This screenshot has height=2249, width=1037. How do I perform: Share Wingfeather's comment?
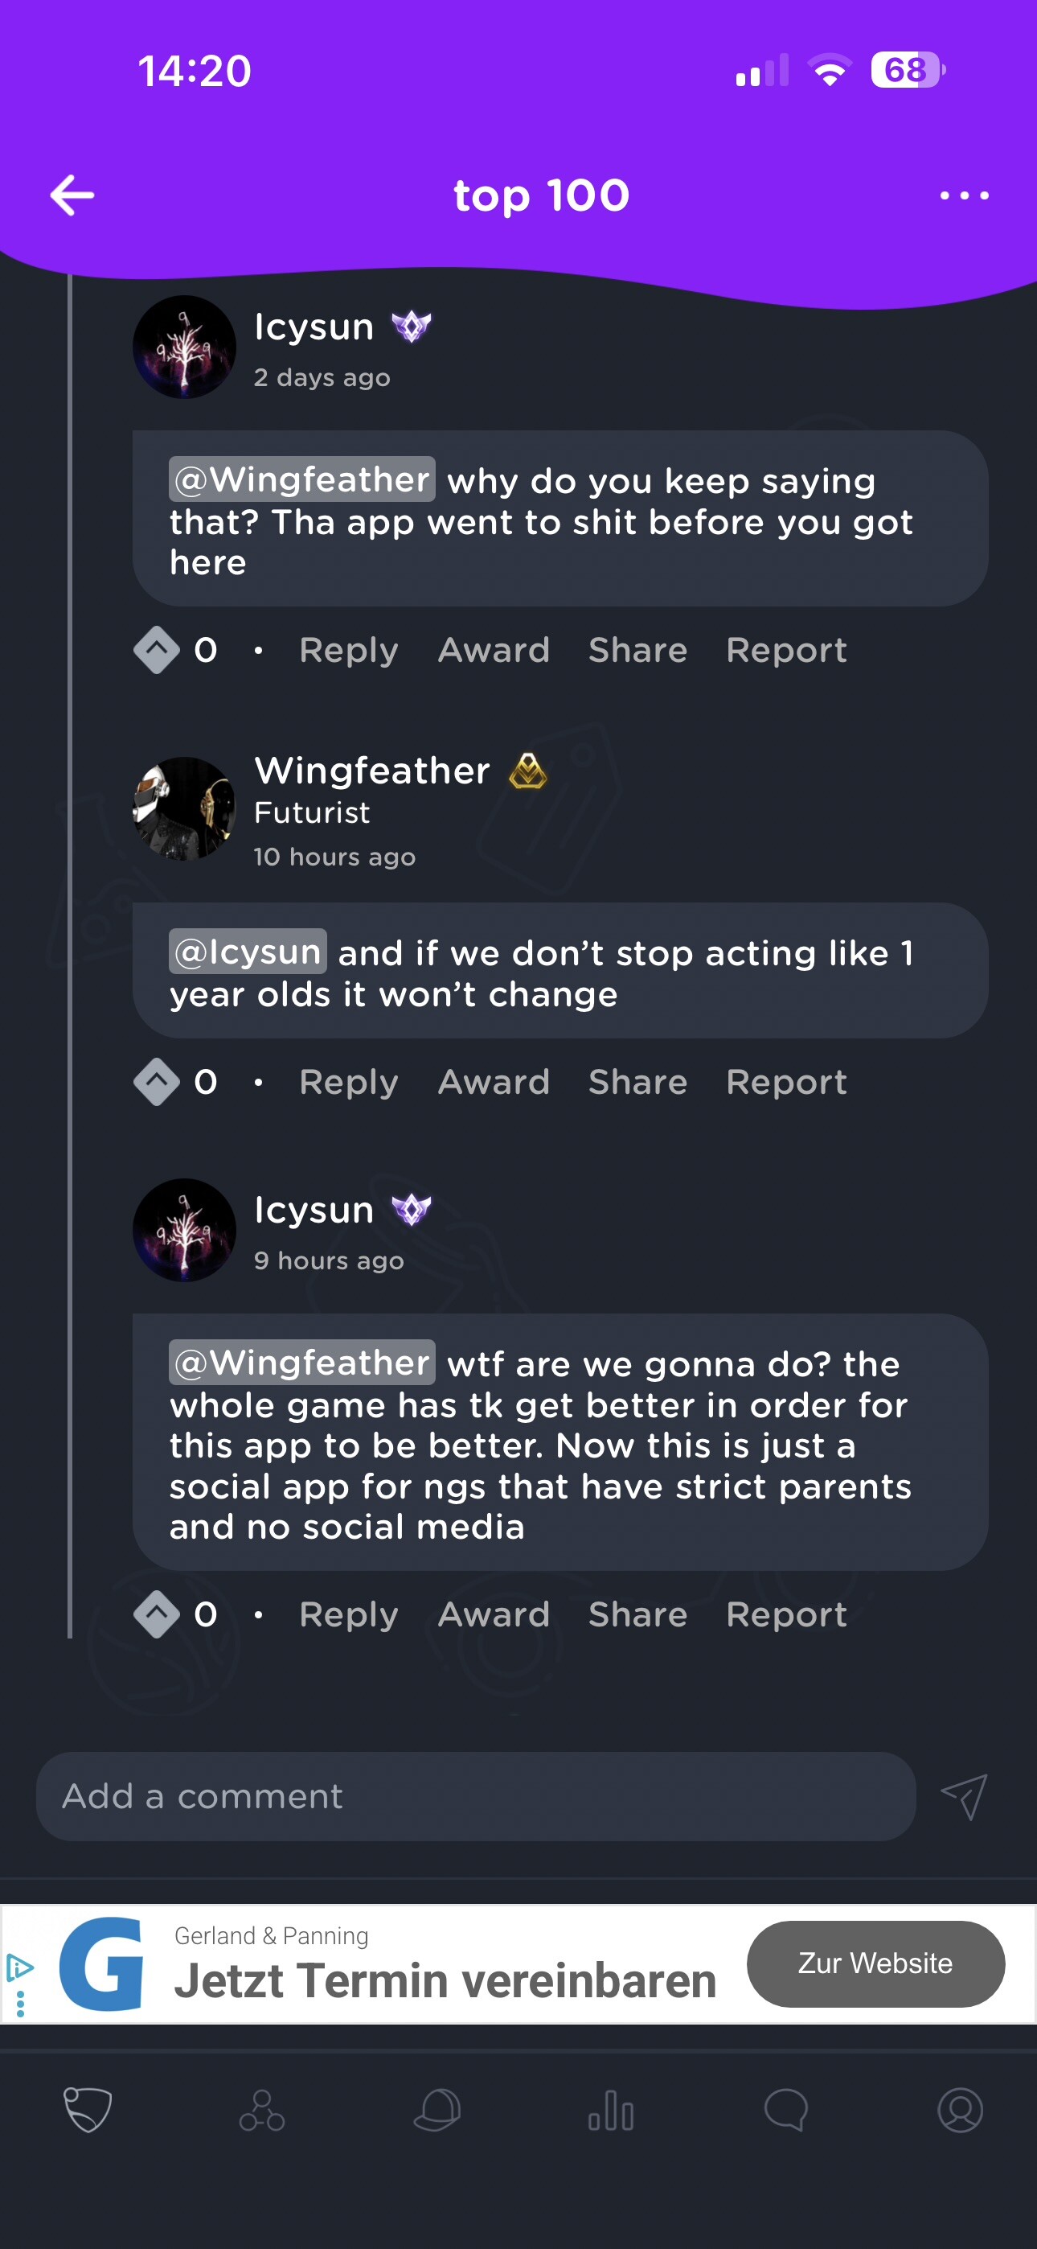click(x=637, y=1082)
